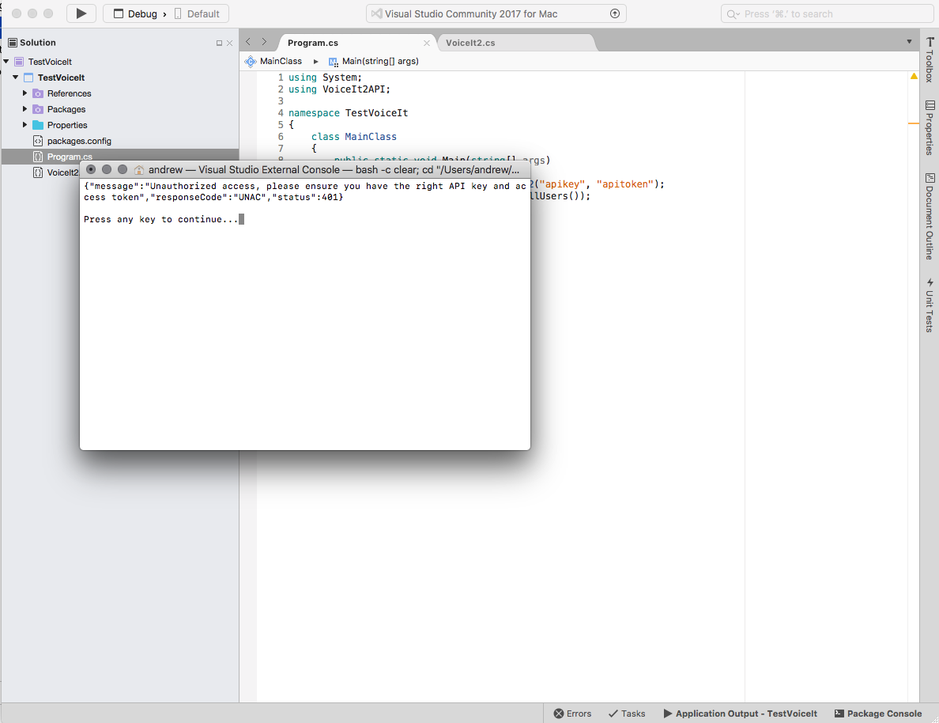Image resolution: width=939 pixels, height=723 pixels.
Task: Select the Default run target
Action: coord(197,13)
